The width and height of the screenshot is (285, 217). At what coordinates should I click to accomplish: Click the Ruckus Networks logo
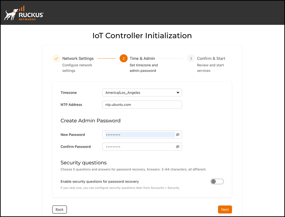[x=24, y=13]
